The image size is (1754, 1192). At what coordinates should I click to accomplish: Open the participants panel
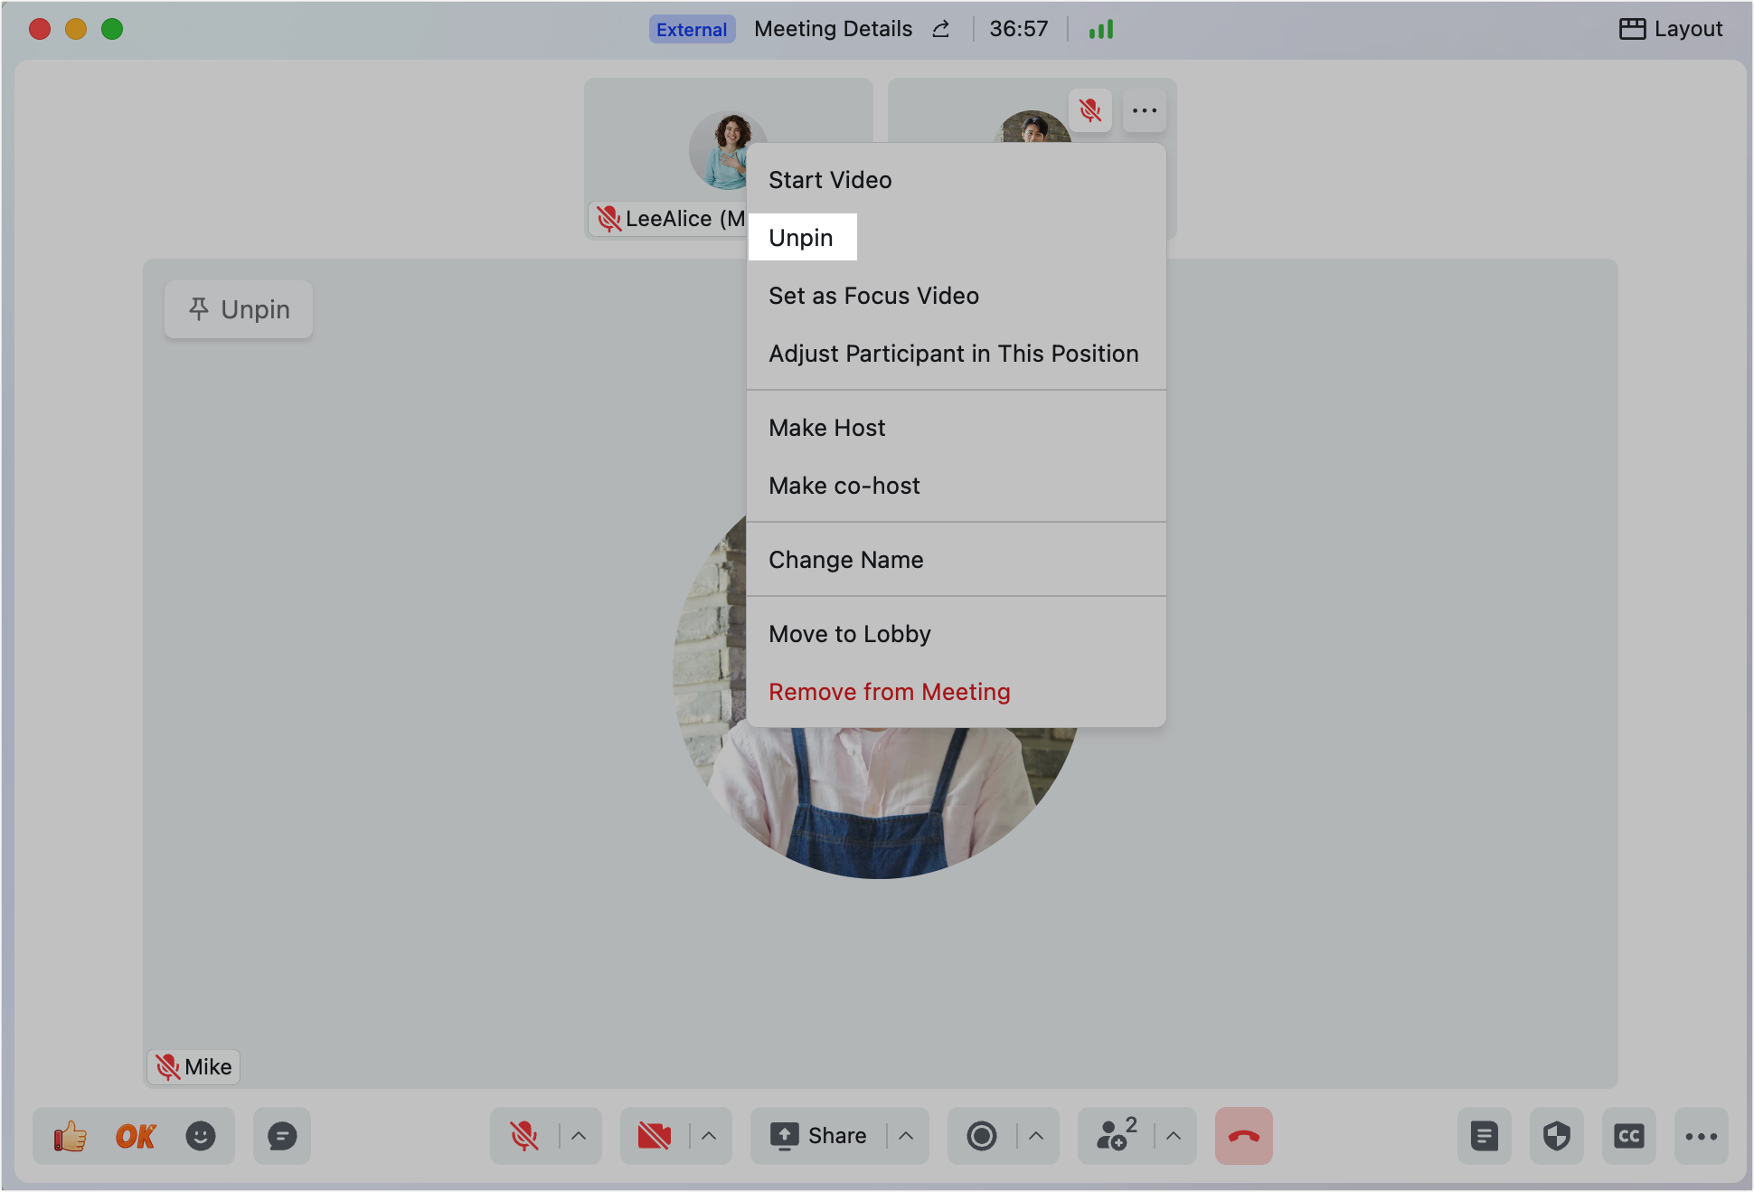tap(1117, 1136)
